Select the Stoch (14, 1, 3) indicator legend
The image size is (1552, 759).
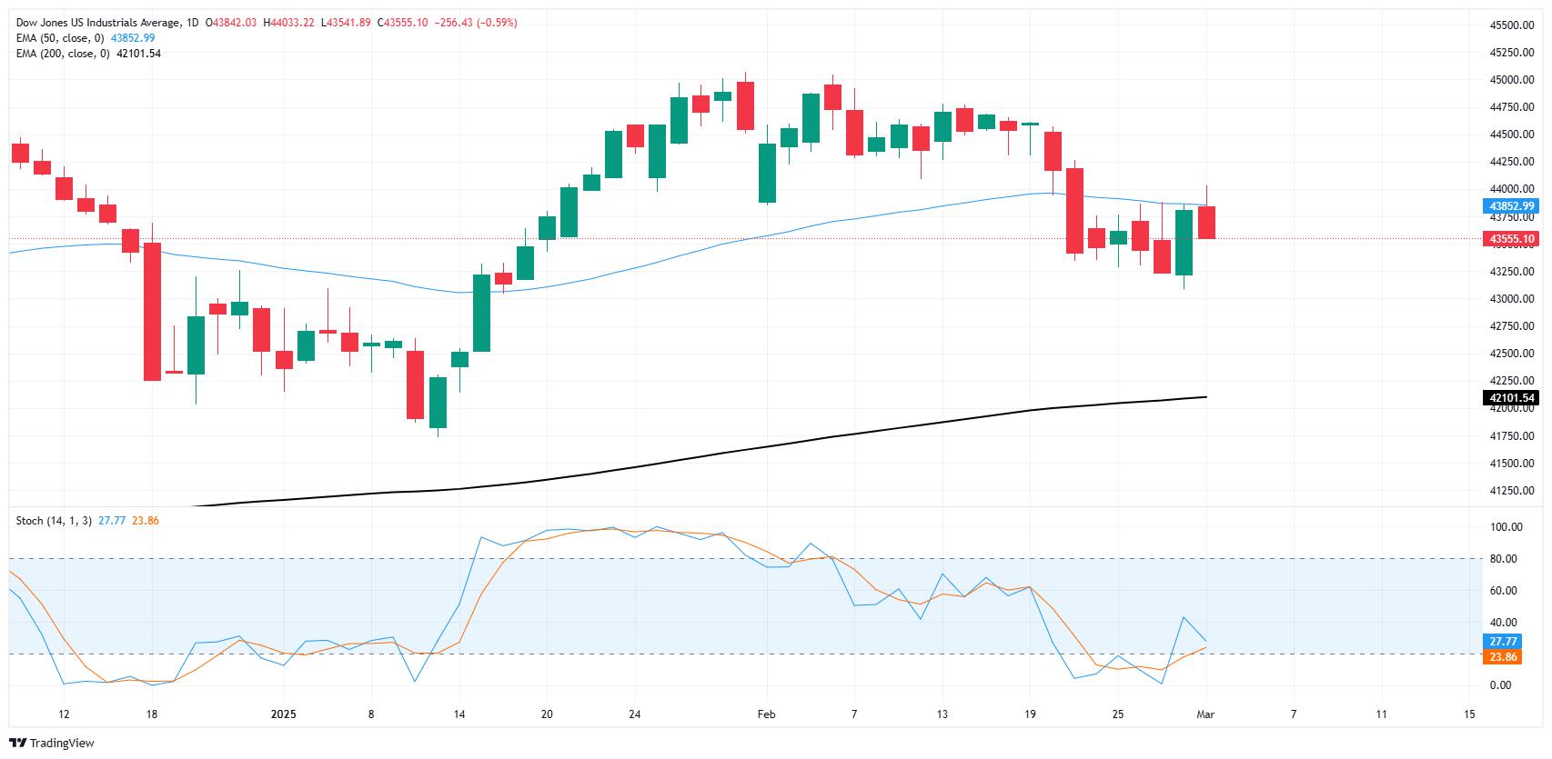click(x=54, y=521)
